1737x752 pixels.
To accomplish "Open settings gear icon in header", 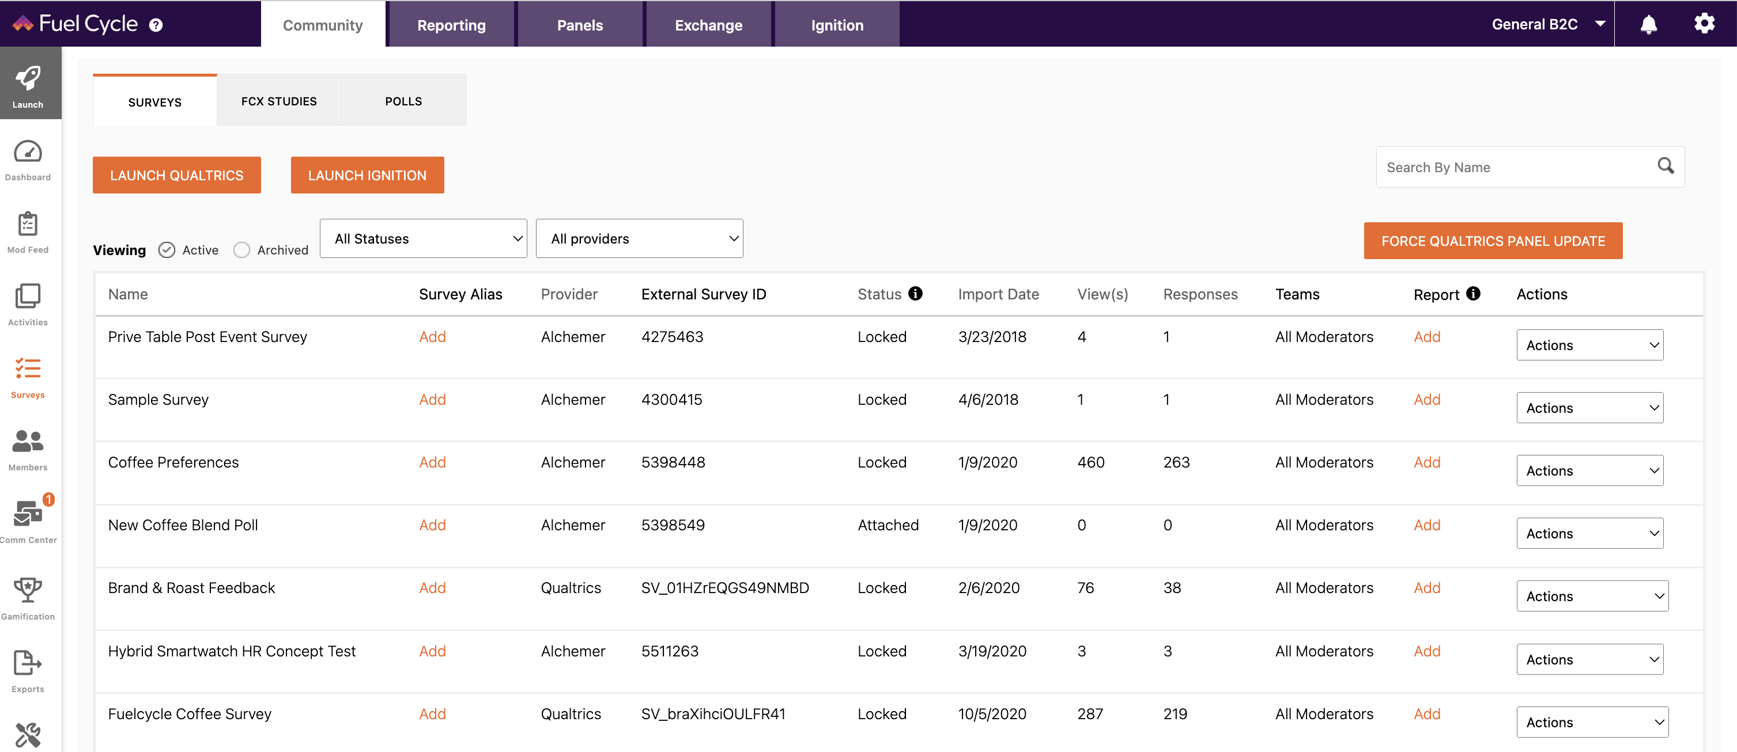I will (x=1705, y=24).
